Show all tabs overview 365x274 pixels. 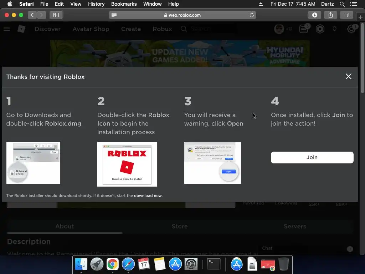[x=346, y=15]
